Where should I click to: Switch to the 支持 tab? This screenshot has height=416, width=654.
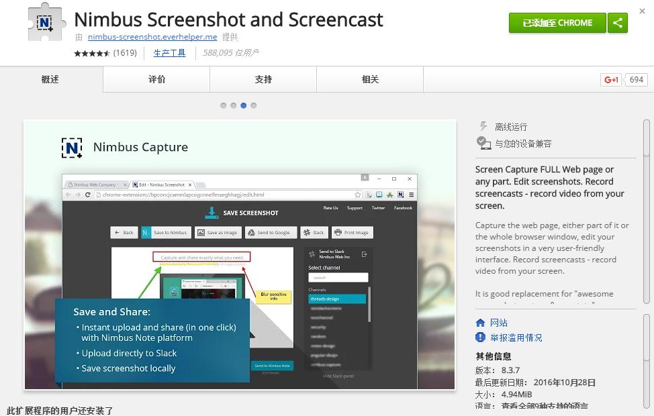(x=263, y=79)
